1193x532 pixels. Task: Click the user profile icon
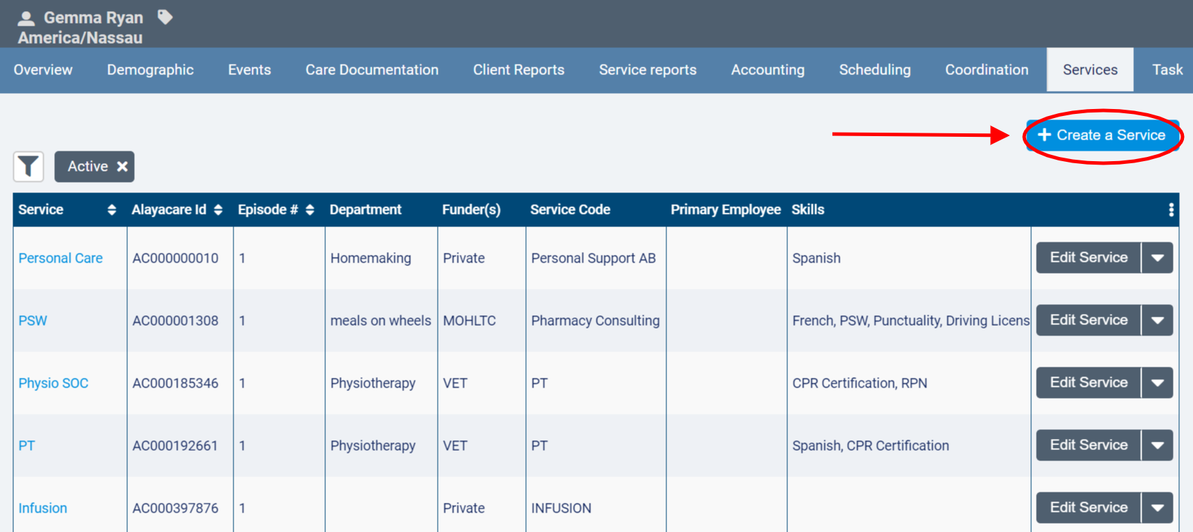[x=26, y=18]
